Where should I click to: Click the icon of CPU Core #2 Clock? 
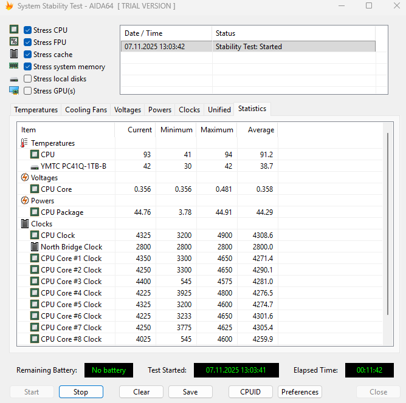click(x=35, y=269)
